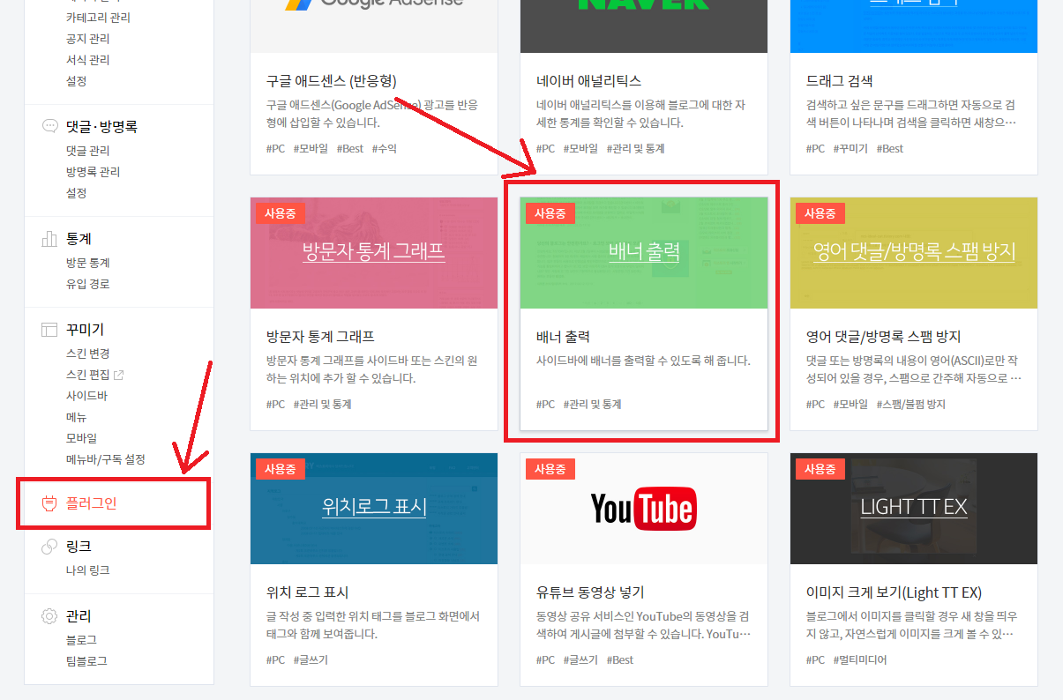Image resolution: width=1063 pixels, height=700 pixels.
Task: Toggle 사용중 on 영어 댓글/방명록 스팸 방지 plugin
Action: click(x=820, y=212)
